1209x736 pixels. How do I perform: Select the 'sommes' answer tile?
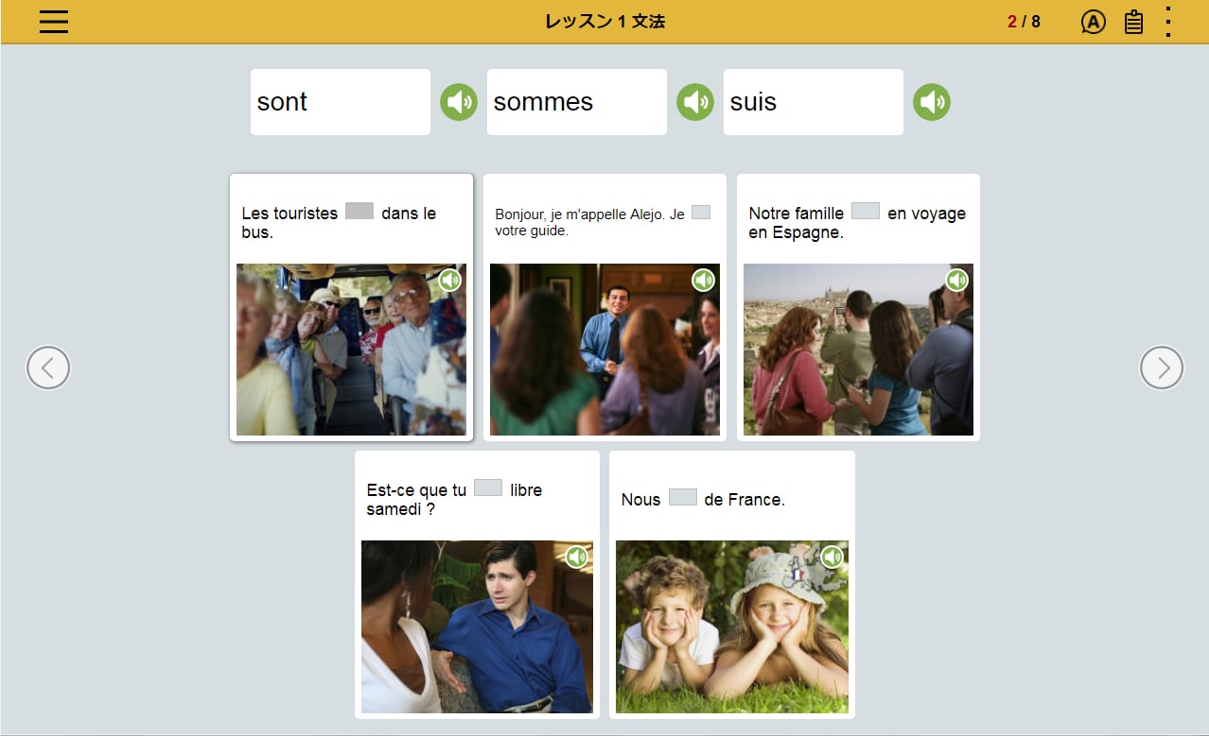click(576, 102)
